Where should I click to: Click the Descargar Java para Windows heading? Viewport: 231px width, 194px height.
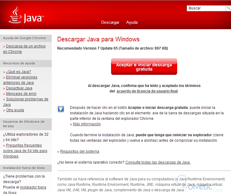98,39
